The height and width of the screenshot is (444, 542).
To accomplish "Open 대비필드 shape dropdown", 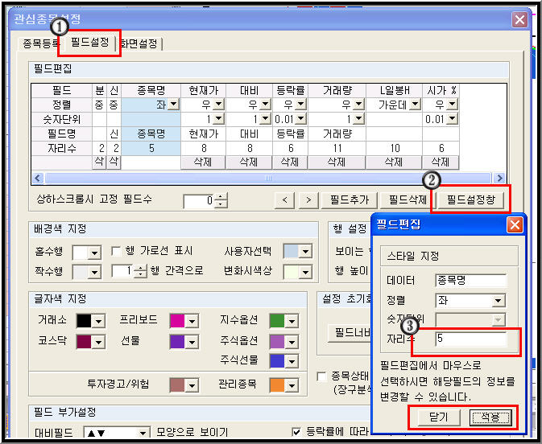I will 142,433.
